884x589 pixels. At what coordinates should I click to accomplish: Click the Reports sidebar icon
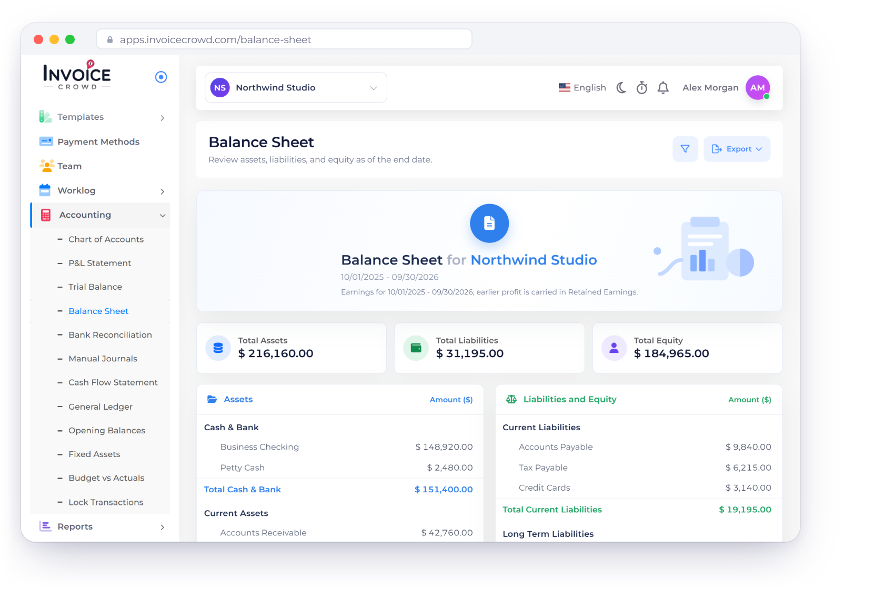point(45,526)
